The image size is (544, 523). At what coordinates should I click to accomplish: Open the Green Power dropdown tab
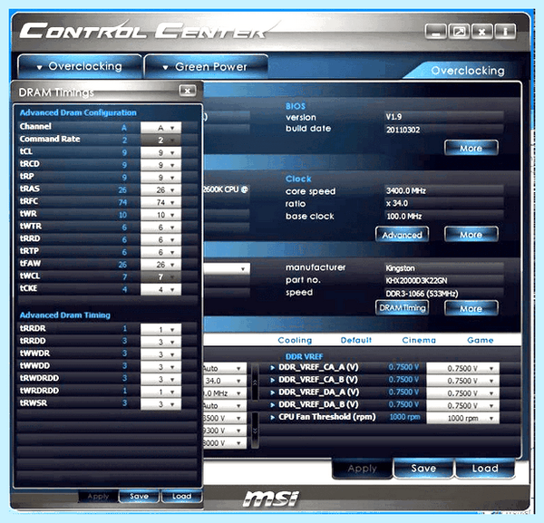tap(206, 66)
